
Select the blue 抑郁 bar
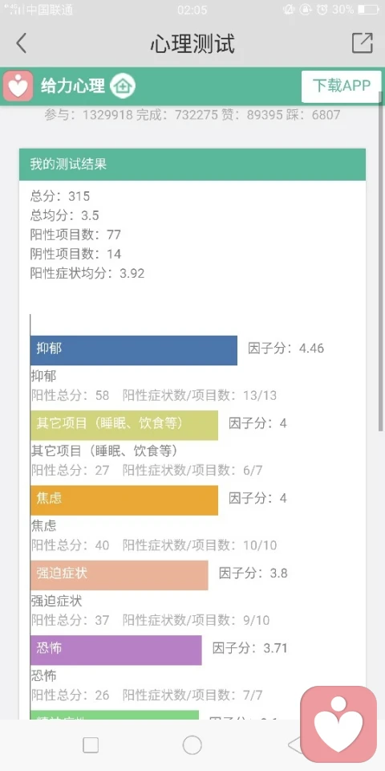pyautogui.click(x=134, y=350)
